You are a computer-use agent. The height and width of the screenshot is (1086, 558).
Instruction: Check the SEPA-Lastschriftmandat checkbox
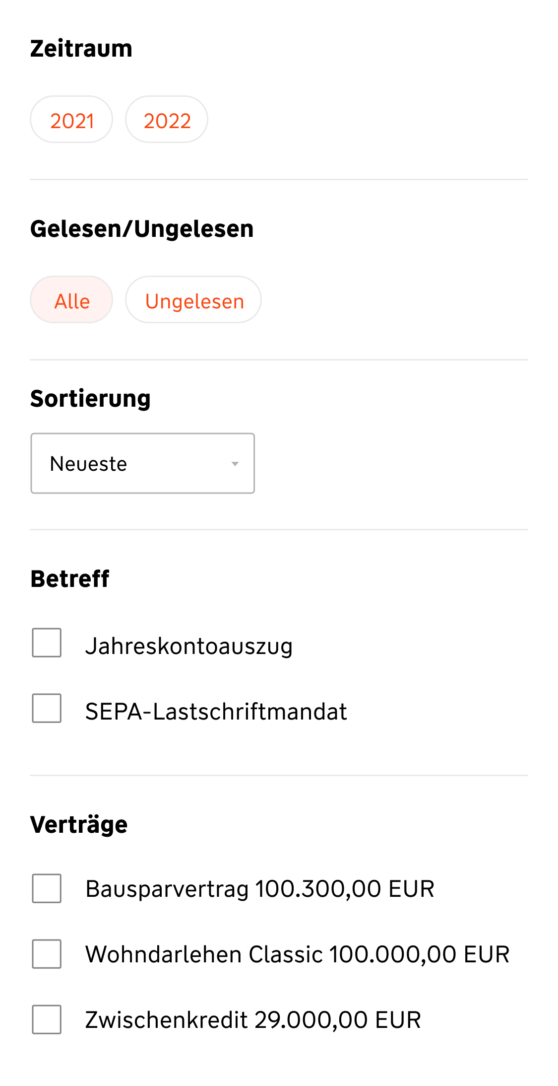(x=47, y=708)
